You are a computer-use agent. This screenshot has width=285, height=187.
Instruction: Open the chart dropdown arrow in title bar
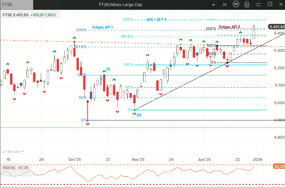(213, 5)
